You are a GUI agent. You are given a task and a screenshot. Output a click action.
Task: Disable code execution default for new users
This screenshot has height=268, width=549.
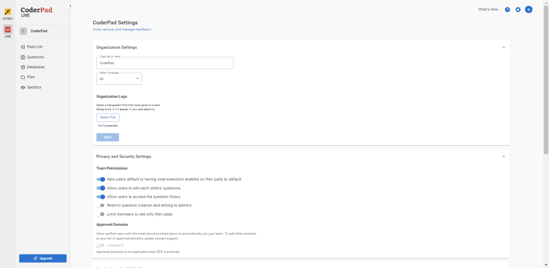click(x=100, y=179)
